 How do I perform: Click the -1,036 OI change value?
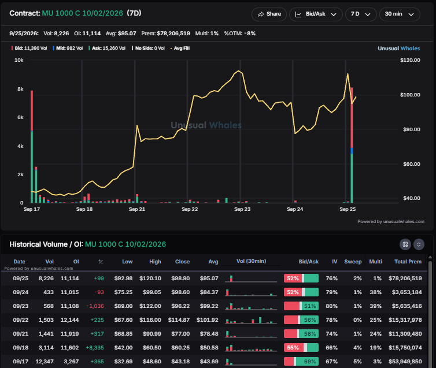(x=95, y=306)
